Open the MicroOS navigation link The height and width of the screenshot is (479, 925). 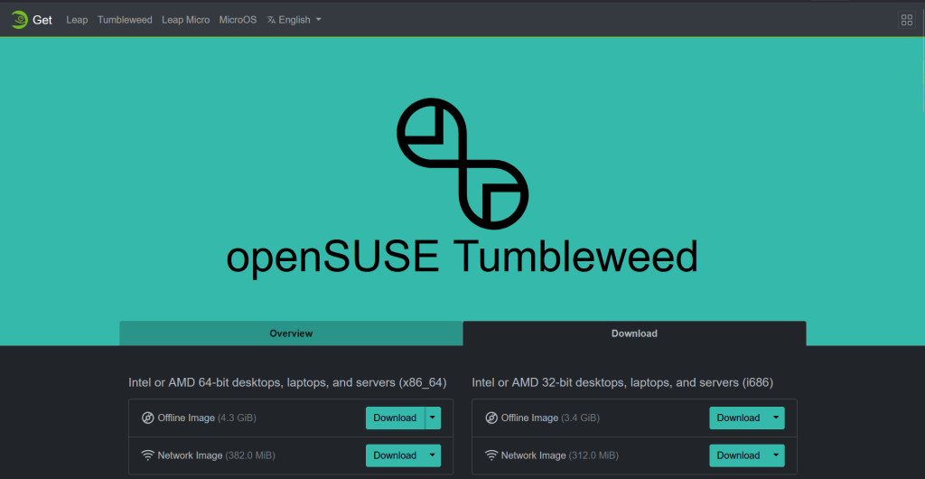click(238, 20)
